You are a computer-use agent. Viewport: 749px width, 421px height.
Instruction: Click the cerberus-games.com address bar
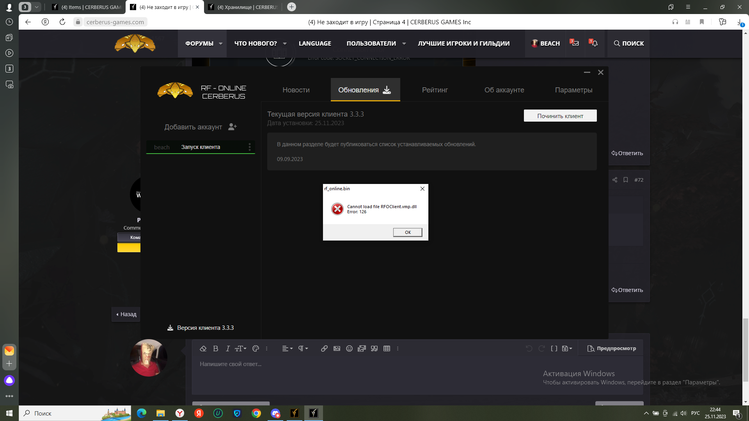115,22
